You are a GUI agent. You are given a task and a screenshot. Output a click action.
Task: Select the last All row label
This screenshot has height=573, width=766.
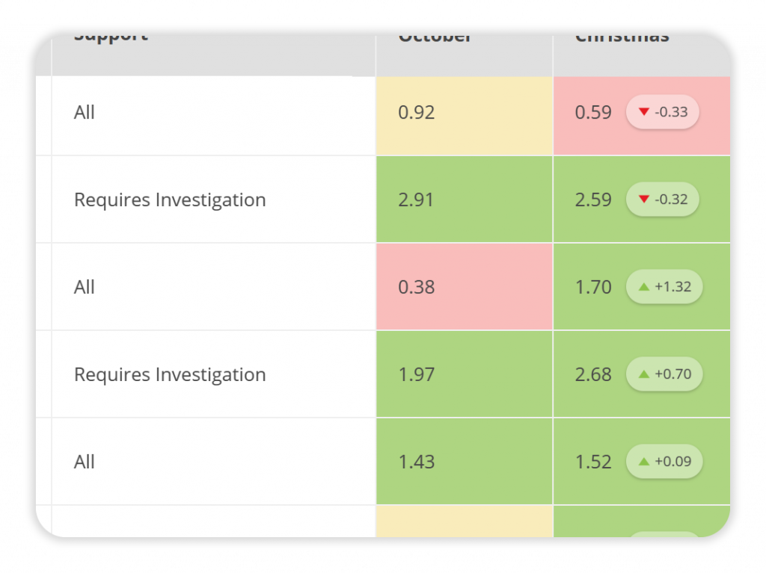click(85, 462)
